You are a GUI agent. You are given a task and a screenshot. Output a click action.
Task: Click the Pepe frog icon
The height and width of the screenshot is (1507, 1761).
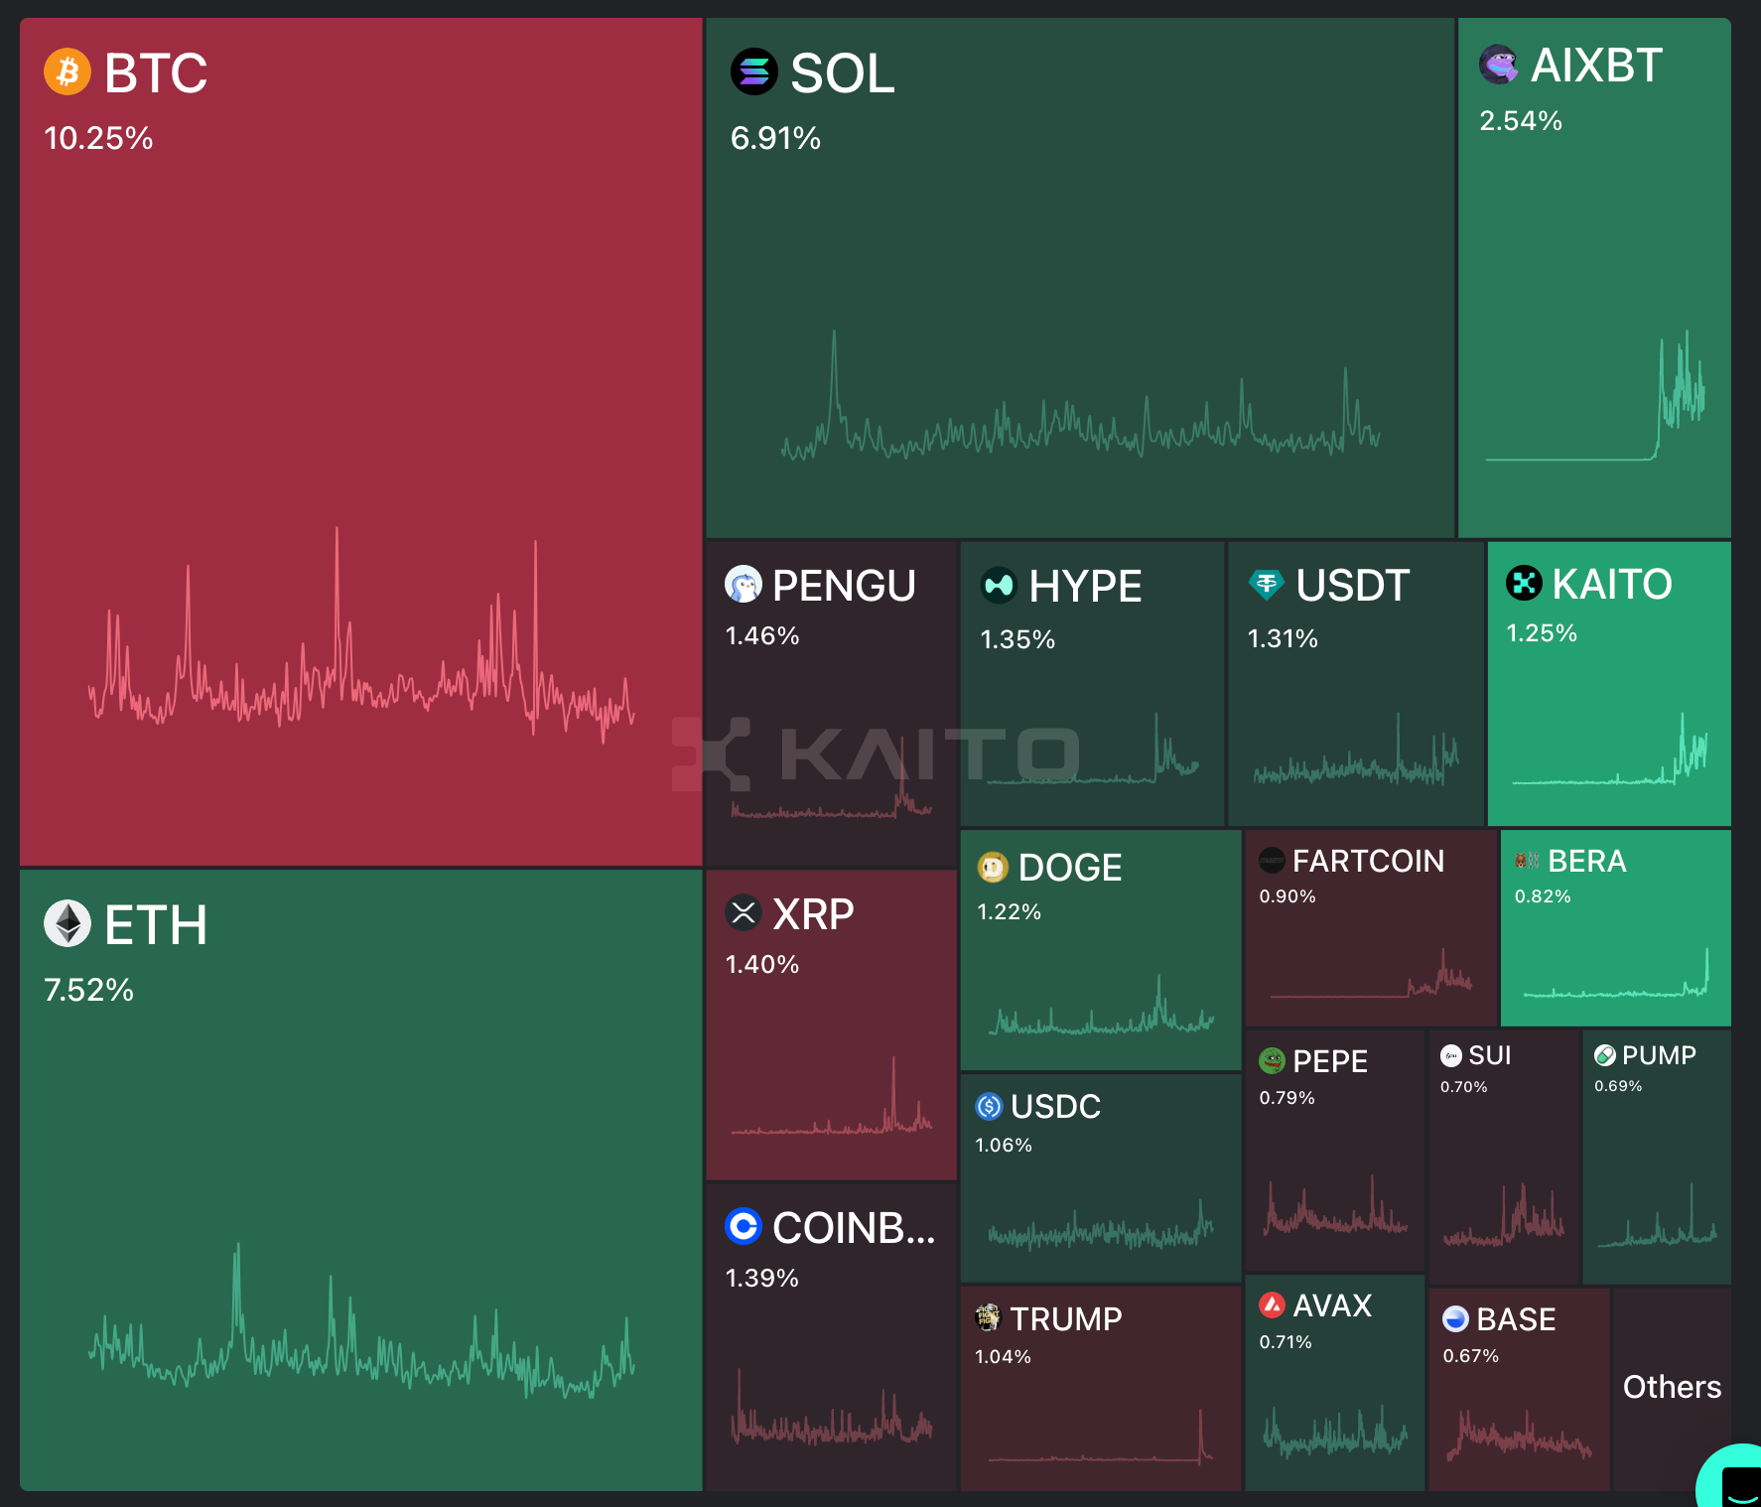tap(1272, 1061)
